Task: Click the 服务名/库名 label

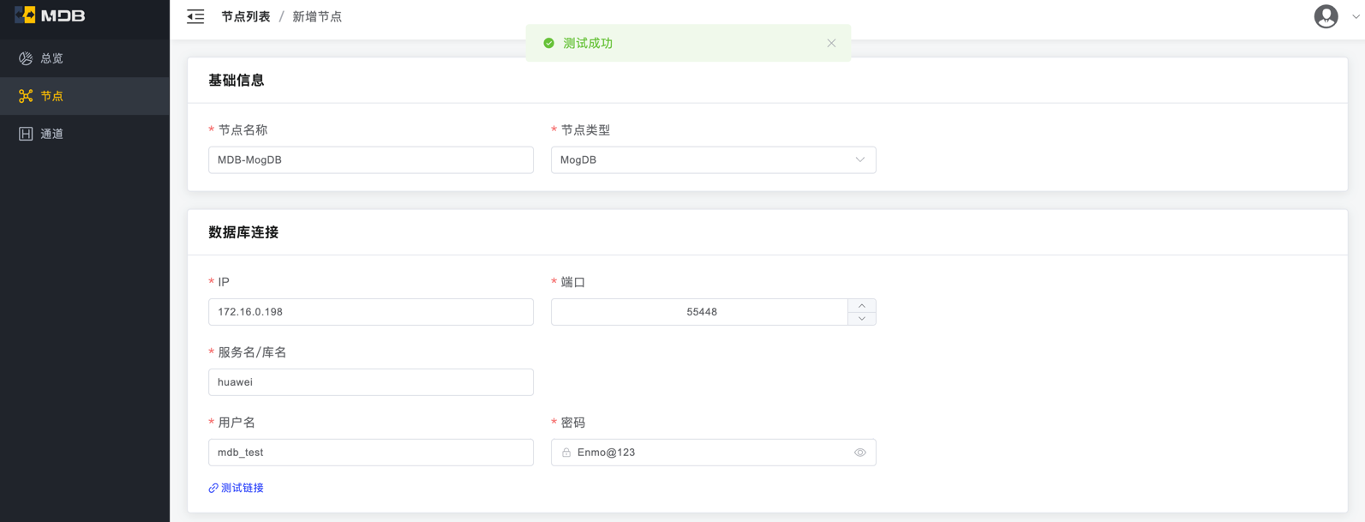Action: [x=252, y=352]
